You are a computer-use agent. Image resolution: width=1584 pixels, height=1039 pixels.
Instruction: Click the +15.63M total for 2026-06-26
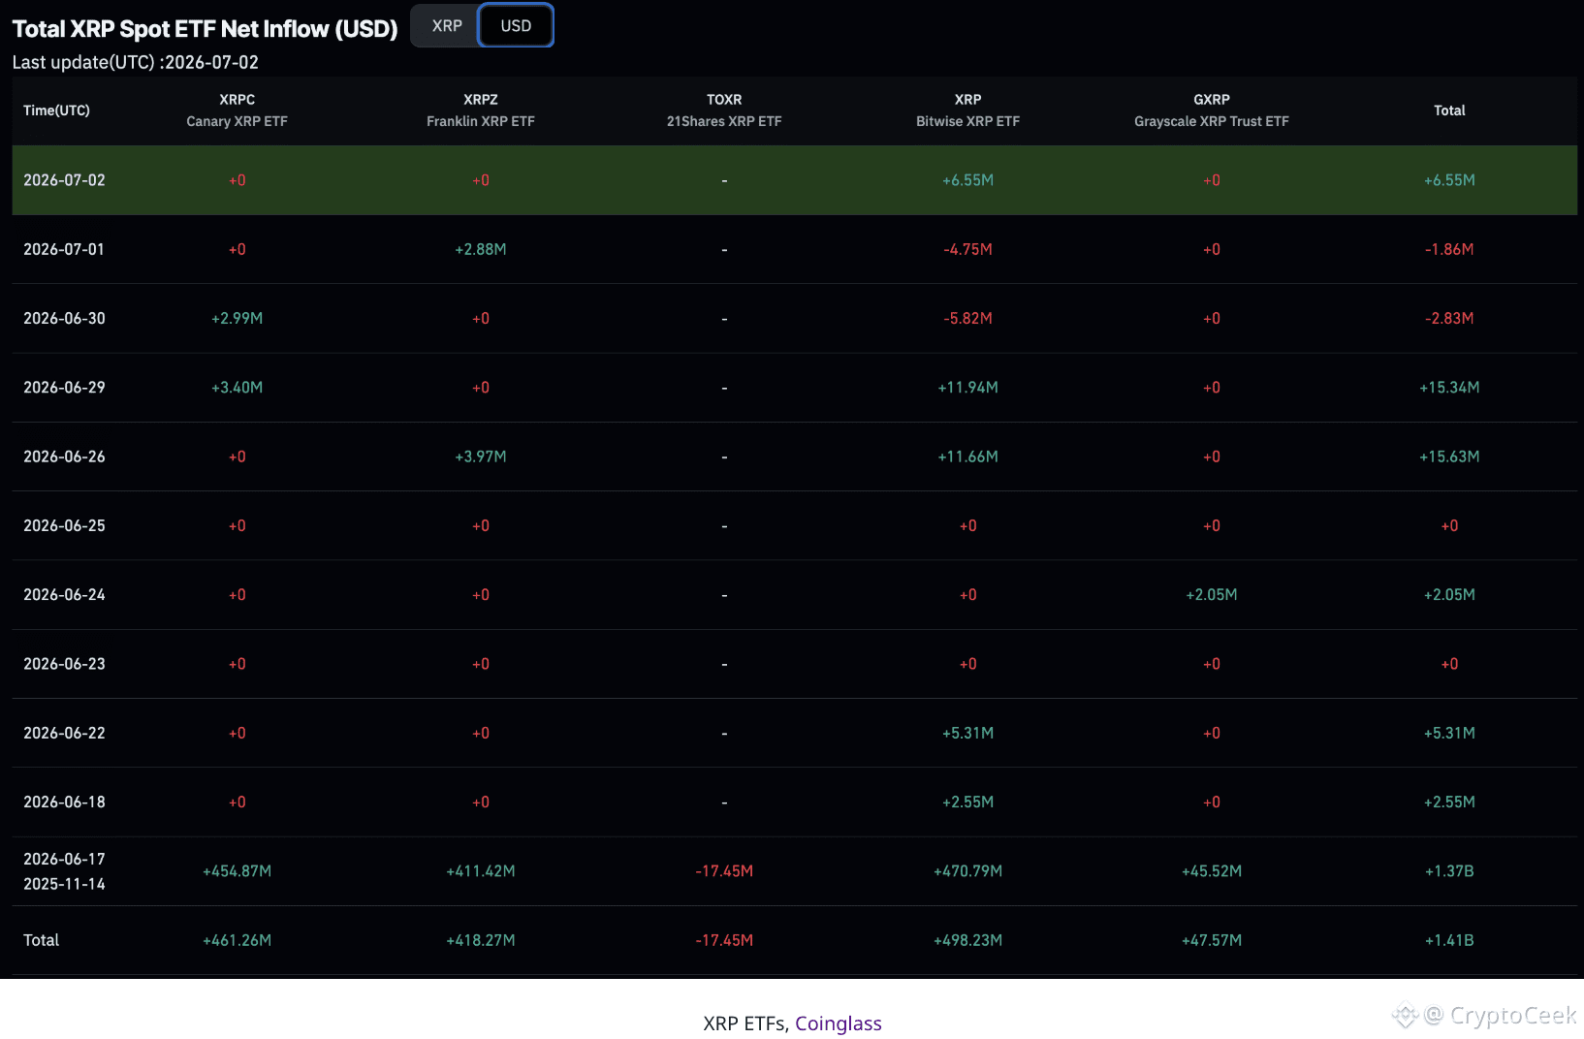pos(1449,457)
